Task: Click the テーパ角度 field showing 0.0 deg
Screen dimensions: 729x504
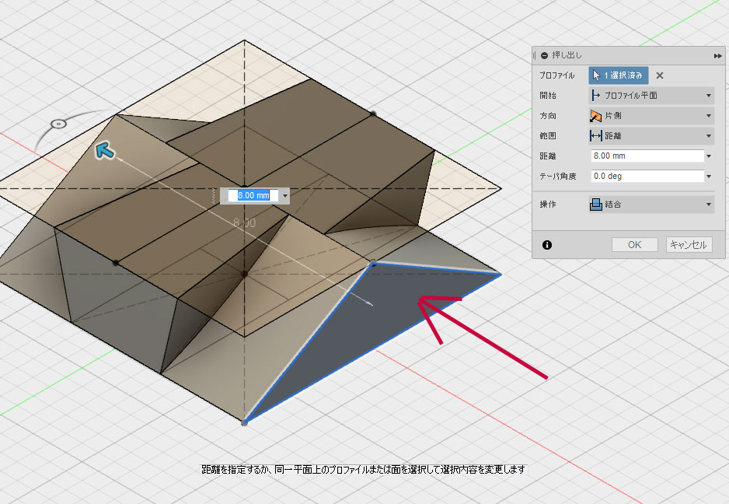Action: pyautogui.click(x=647, y=177)
